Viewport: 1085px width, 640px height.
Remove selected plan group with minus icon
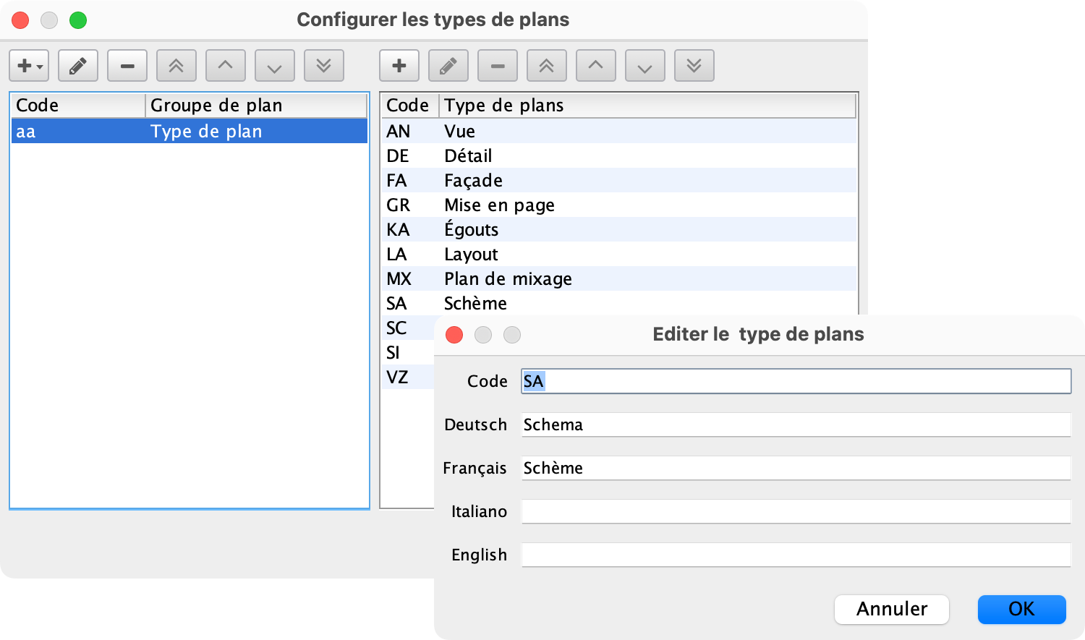(127, 66)
